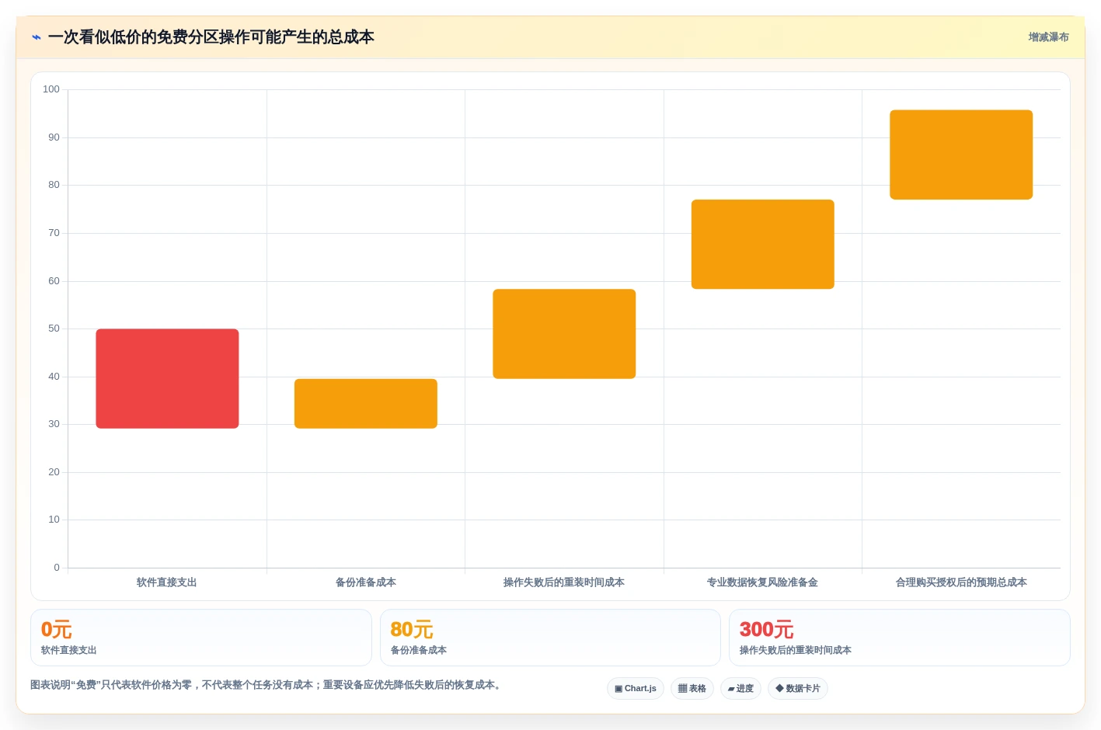The height and width of the screenshot is (730, 1101).
Task: Click the 专业数据恢复风险准备金 axis label
Action: point(763,582)
